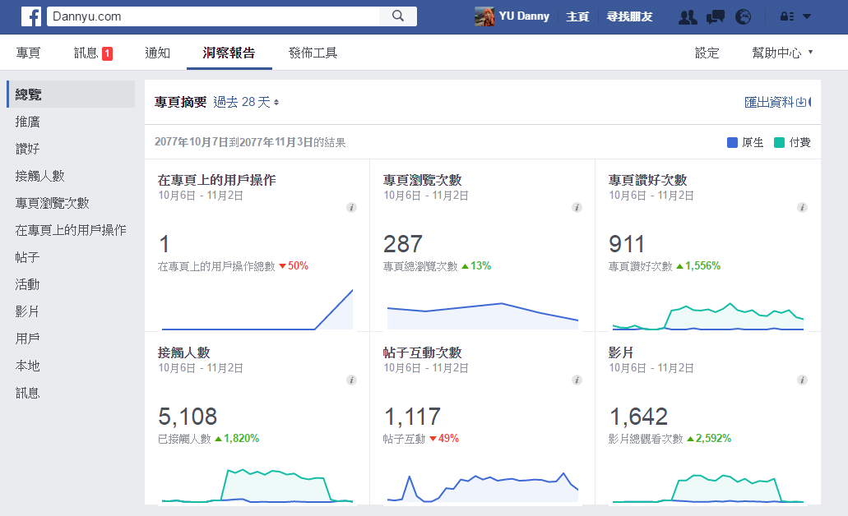Info icon for 接觸人數 card

[351, 380]
